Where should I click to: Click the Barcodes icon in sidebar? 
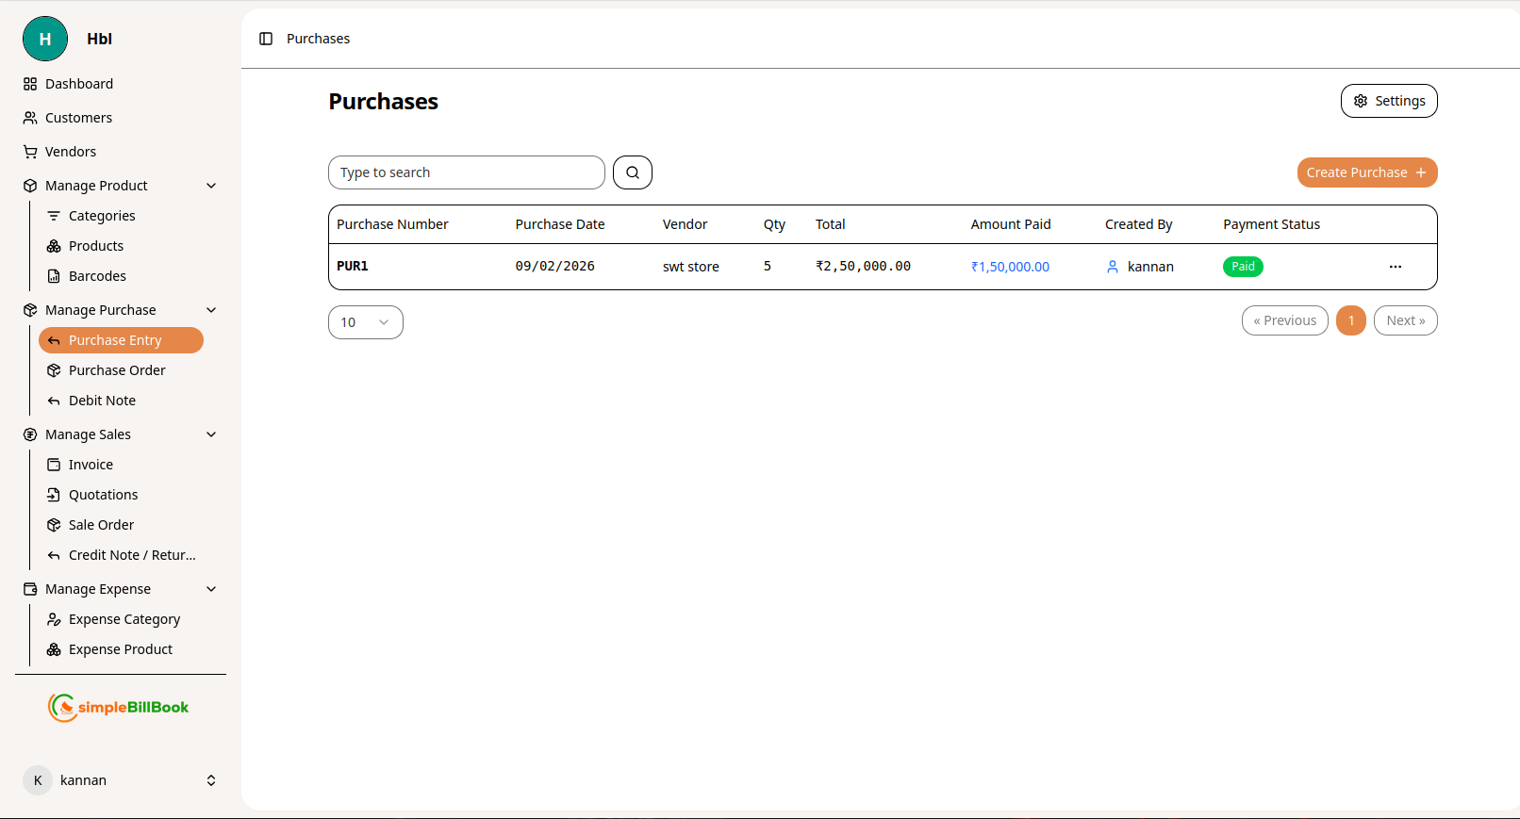[54, 276]
